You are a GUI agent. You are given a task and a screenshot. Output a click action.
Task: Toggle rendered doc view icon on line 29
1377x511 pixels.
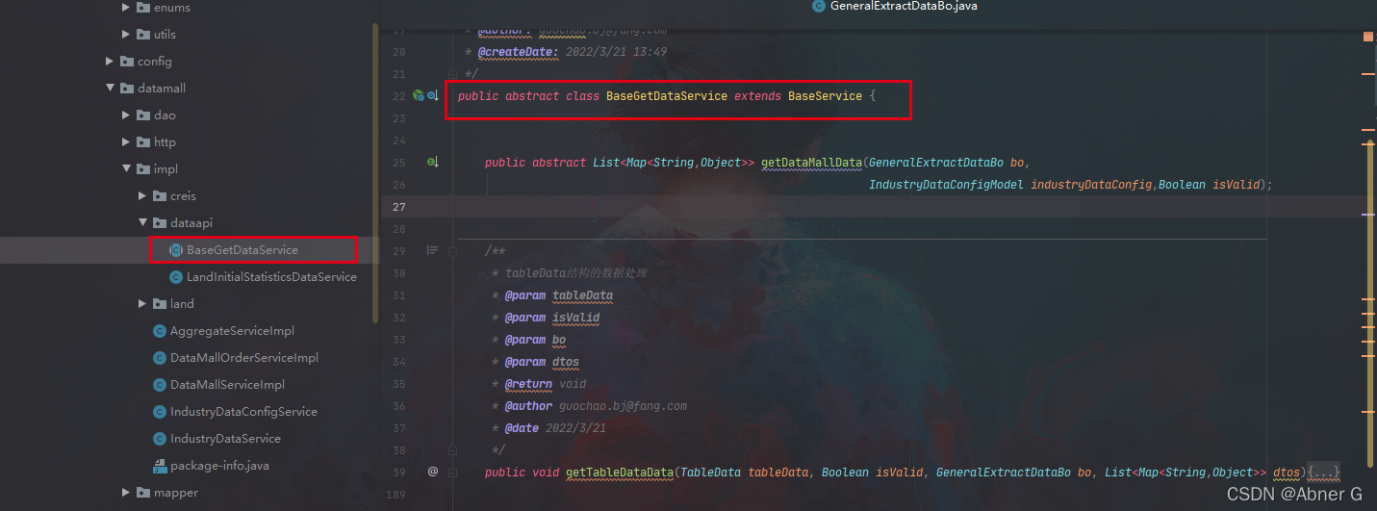433,251
